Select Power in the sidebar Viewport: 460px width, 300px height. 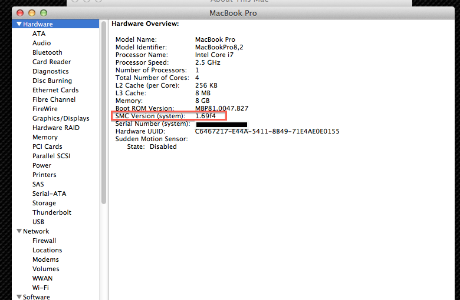pos(42,165)
